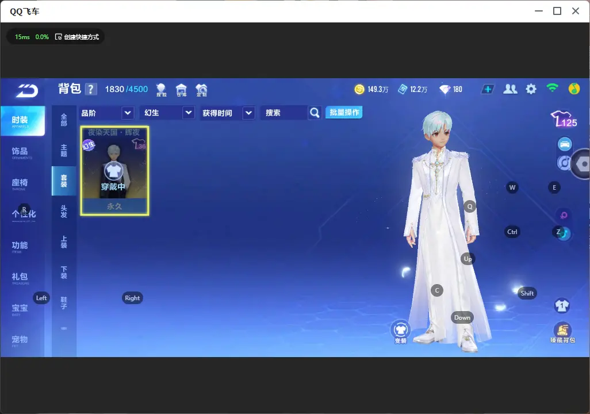Select the 上装 top subcategory
590x414 pixels.
click(x=64, y=242)
